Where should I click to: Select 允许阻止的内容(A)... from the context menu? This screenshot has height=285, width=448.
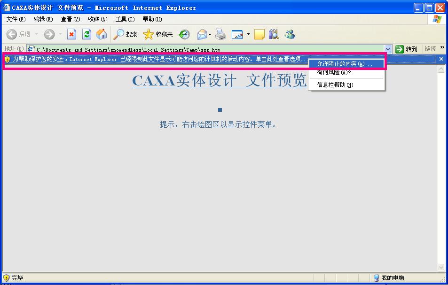pos(346,64)
